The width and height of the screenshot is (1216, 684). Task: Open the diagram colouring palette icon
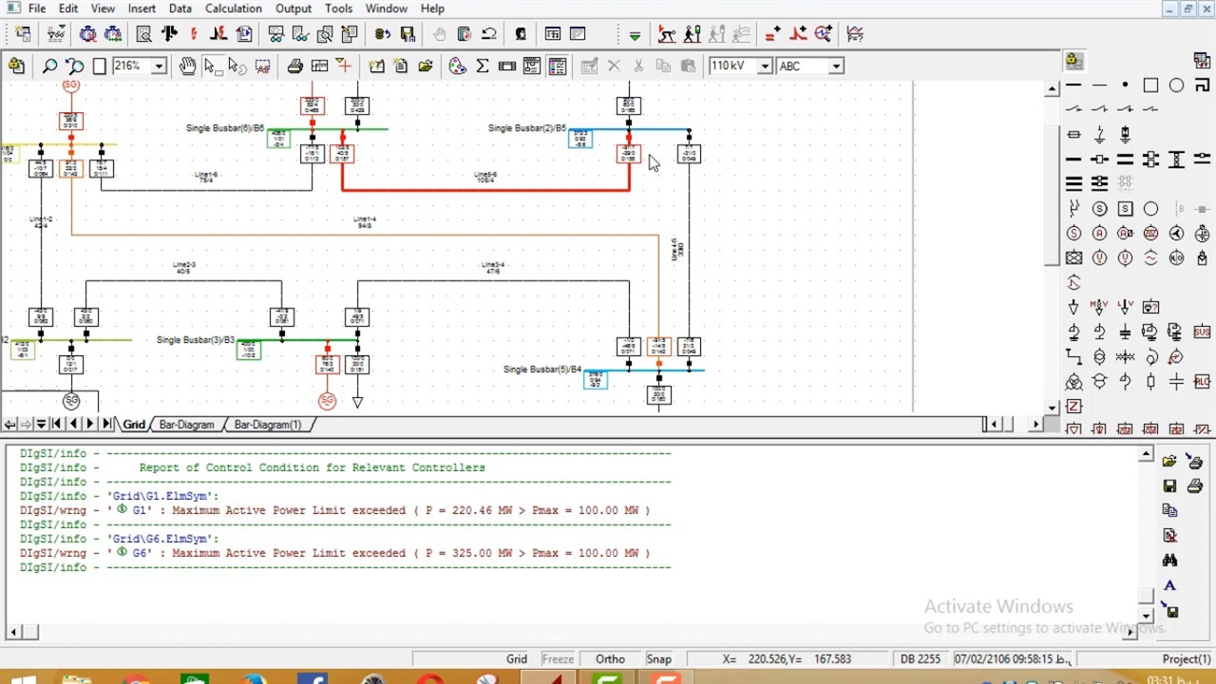tap(458, 66)
